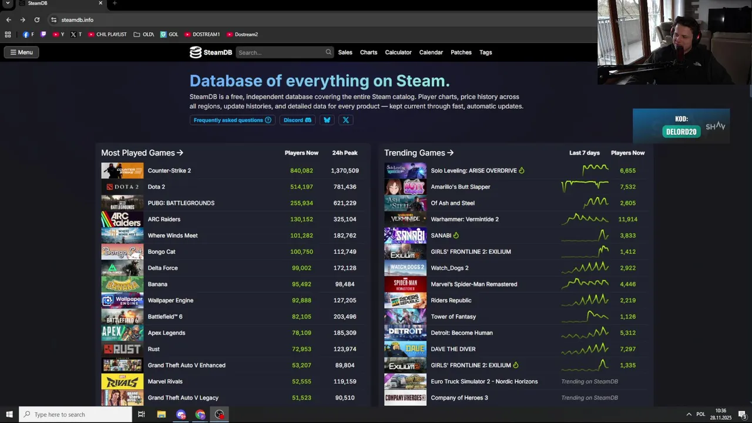Open the Detroit: Become Human thumbnail

click(x=405, y=333)
